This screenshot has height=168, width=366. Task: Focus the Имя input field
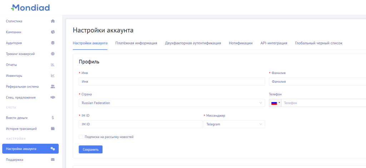tap(172, 81)
